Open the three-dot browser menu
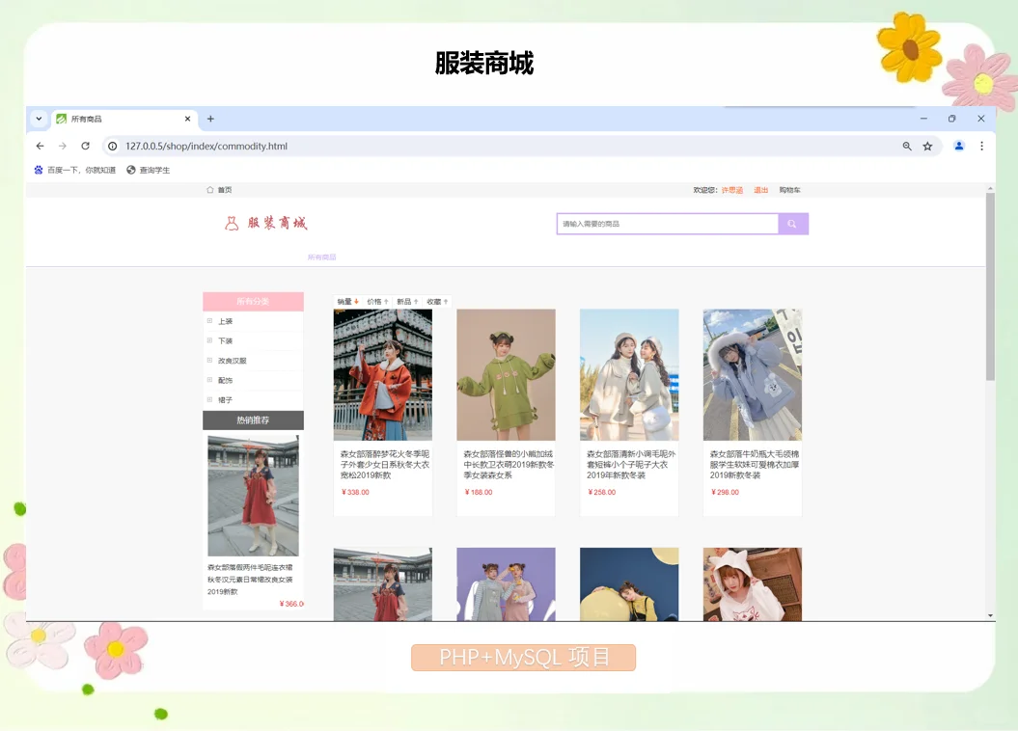Viewport: 1018px width, 731px height. tap(981, 146)
